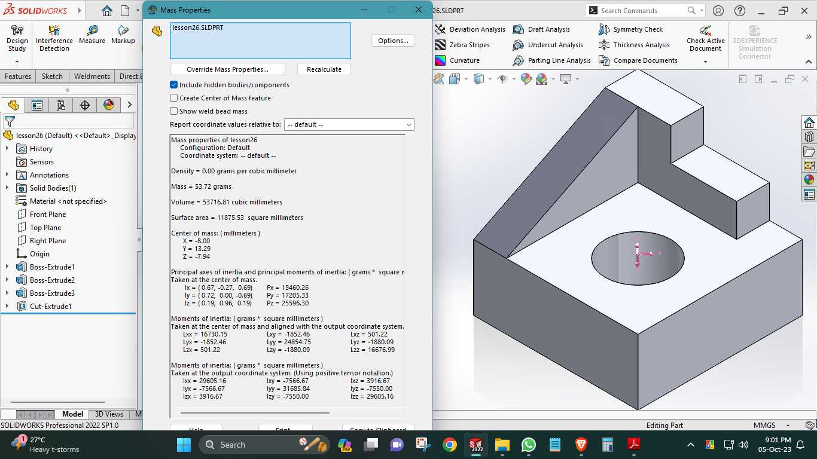Select lesson26.SLDPRT in selection box

pos(198,27)
